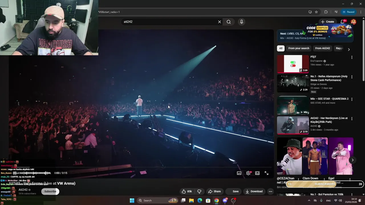Open Discord from taskbar
This screenshot has width=365, height=205.
[x=225, y=200]
